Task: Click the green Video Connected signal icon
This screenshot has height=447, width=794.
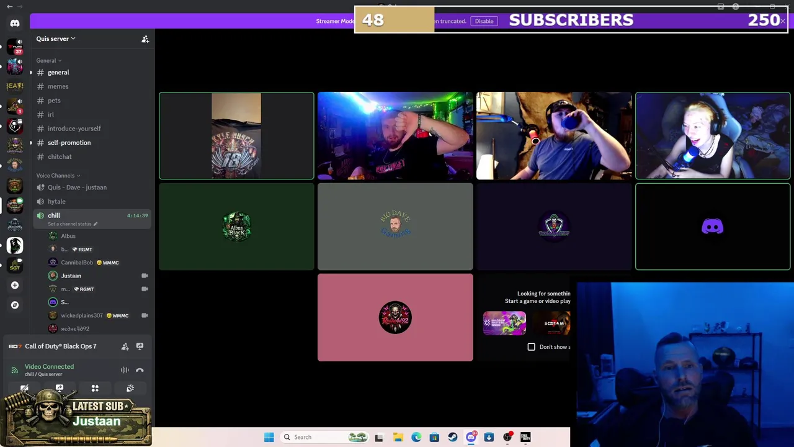Action: [14, 370]
